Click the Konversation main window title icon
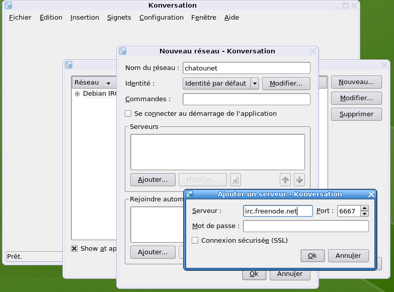 click(x=8, y=6)
